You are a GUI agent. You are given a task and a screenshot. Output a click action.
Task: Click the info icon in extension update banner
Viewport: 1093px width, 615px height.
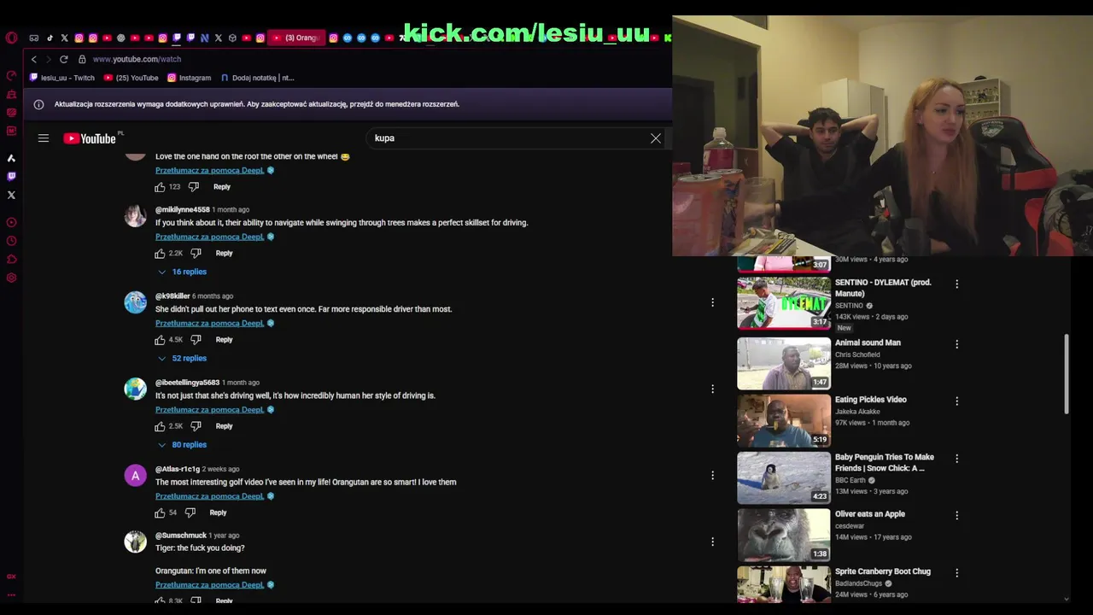click(x=38, y=104)
